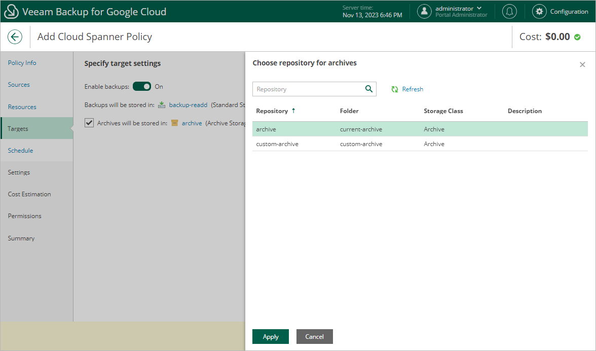Viewport: 596px width, 351px height.
Task: Click the server time Nov 13, 2023
Action: point(372,15)
